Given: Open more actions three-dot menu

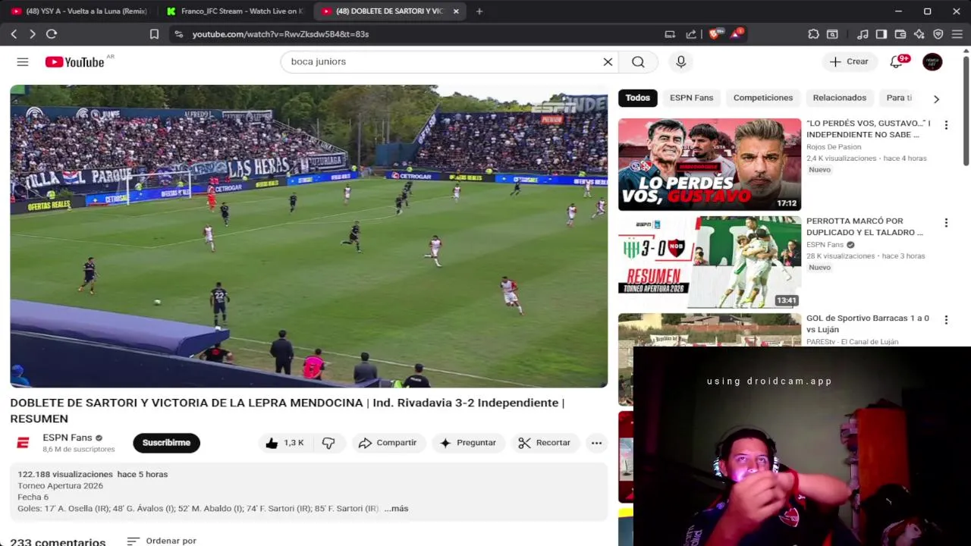Looking at the screenshot, I should 596,443.
